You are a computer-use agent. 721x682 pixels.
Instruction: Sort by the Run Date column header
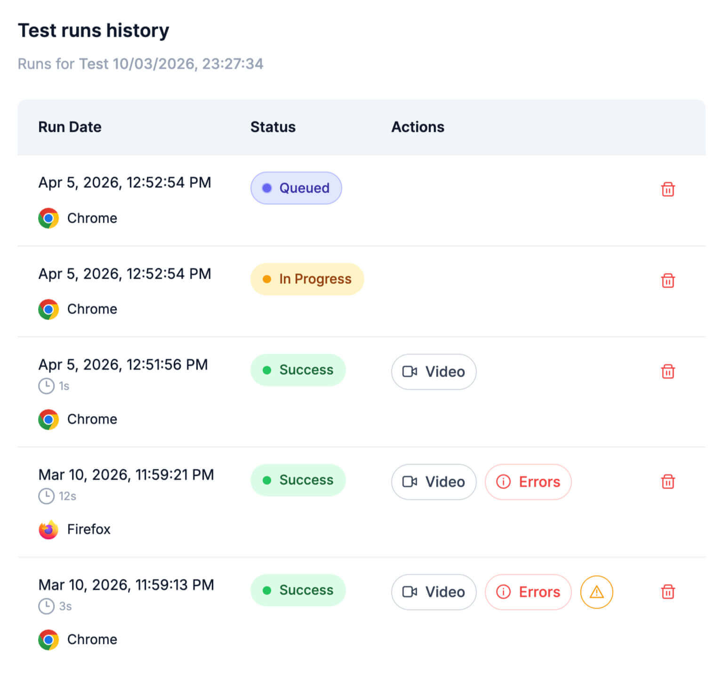(x=70, y=127)
